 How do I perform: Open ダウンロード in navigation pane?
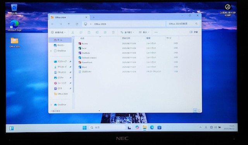[60, 67]
